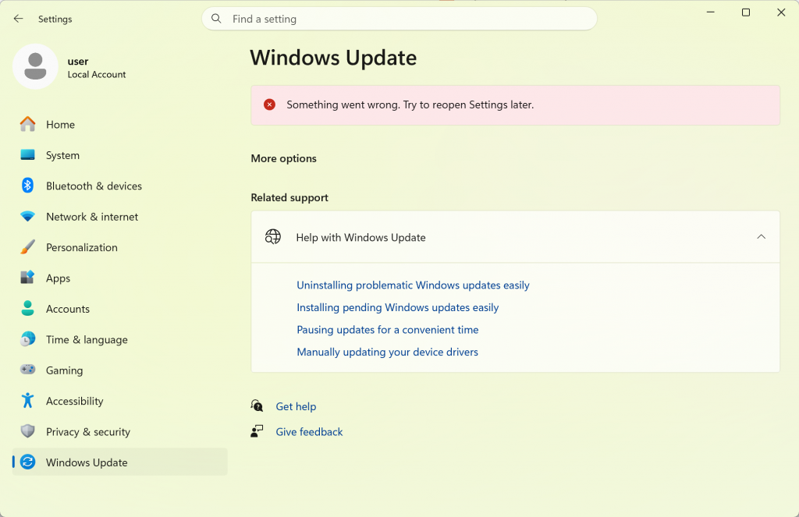This screenshot has height=517, width=799.
Task: Select Time & language
Action: (x=119, y=339)
